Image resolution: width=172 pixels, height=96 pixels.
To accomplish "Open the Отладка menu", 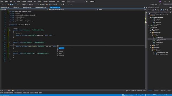I will pyautogui.click(x=30, y=2).
